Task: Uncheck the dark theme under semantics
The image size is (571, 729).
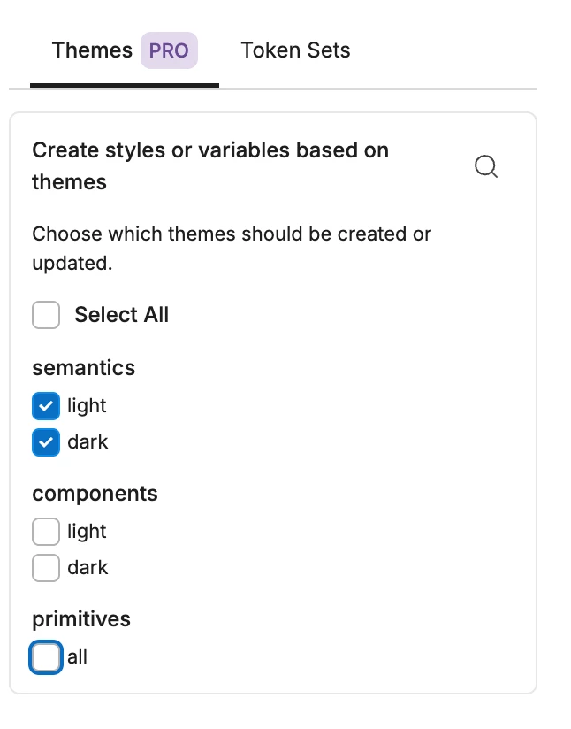Action: (46, 441)
